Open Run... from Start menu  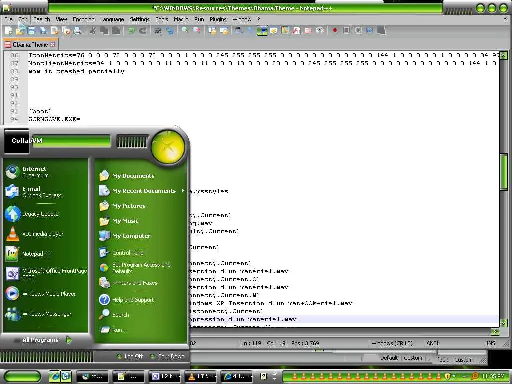(113, 330)
